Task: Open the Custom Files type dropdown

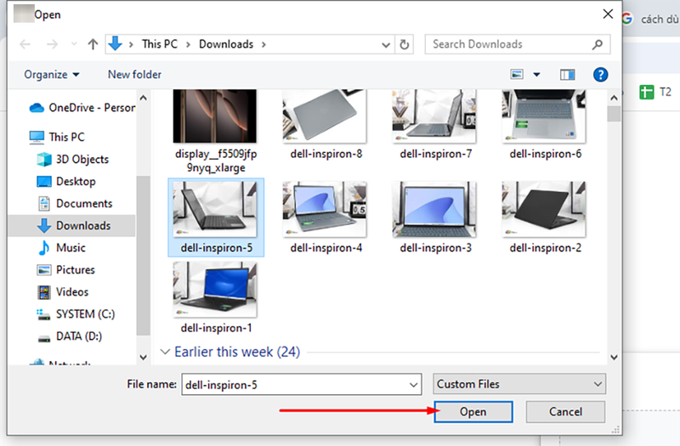Action: click(x=519, y=384)
